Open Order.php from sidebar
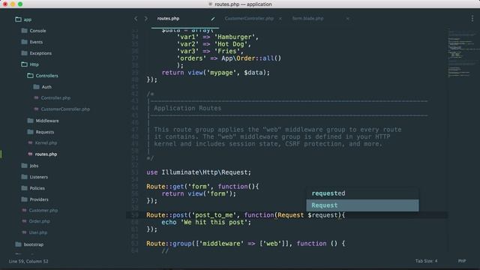The width and height of the screenshot is (480, 270). coord(39,221)
